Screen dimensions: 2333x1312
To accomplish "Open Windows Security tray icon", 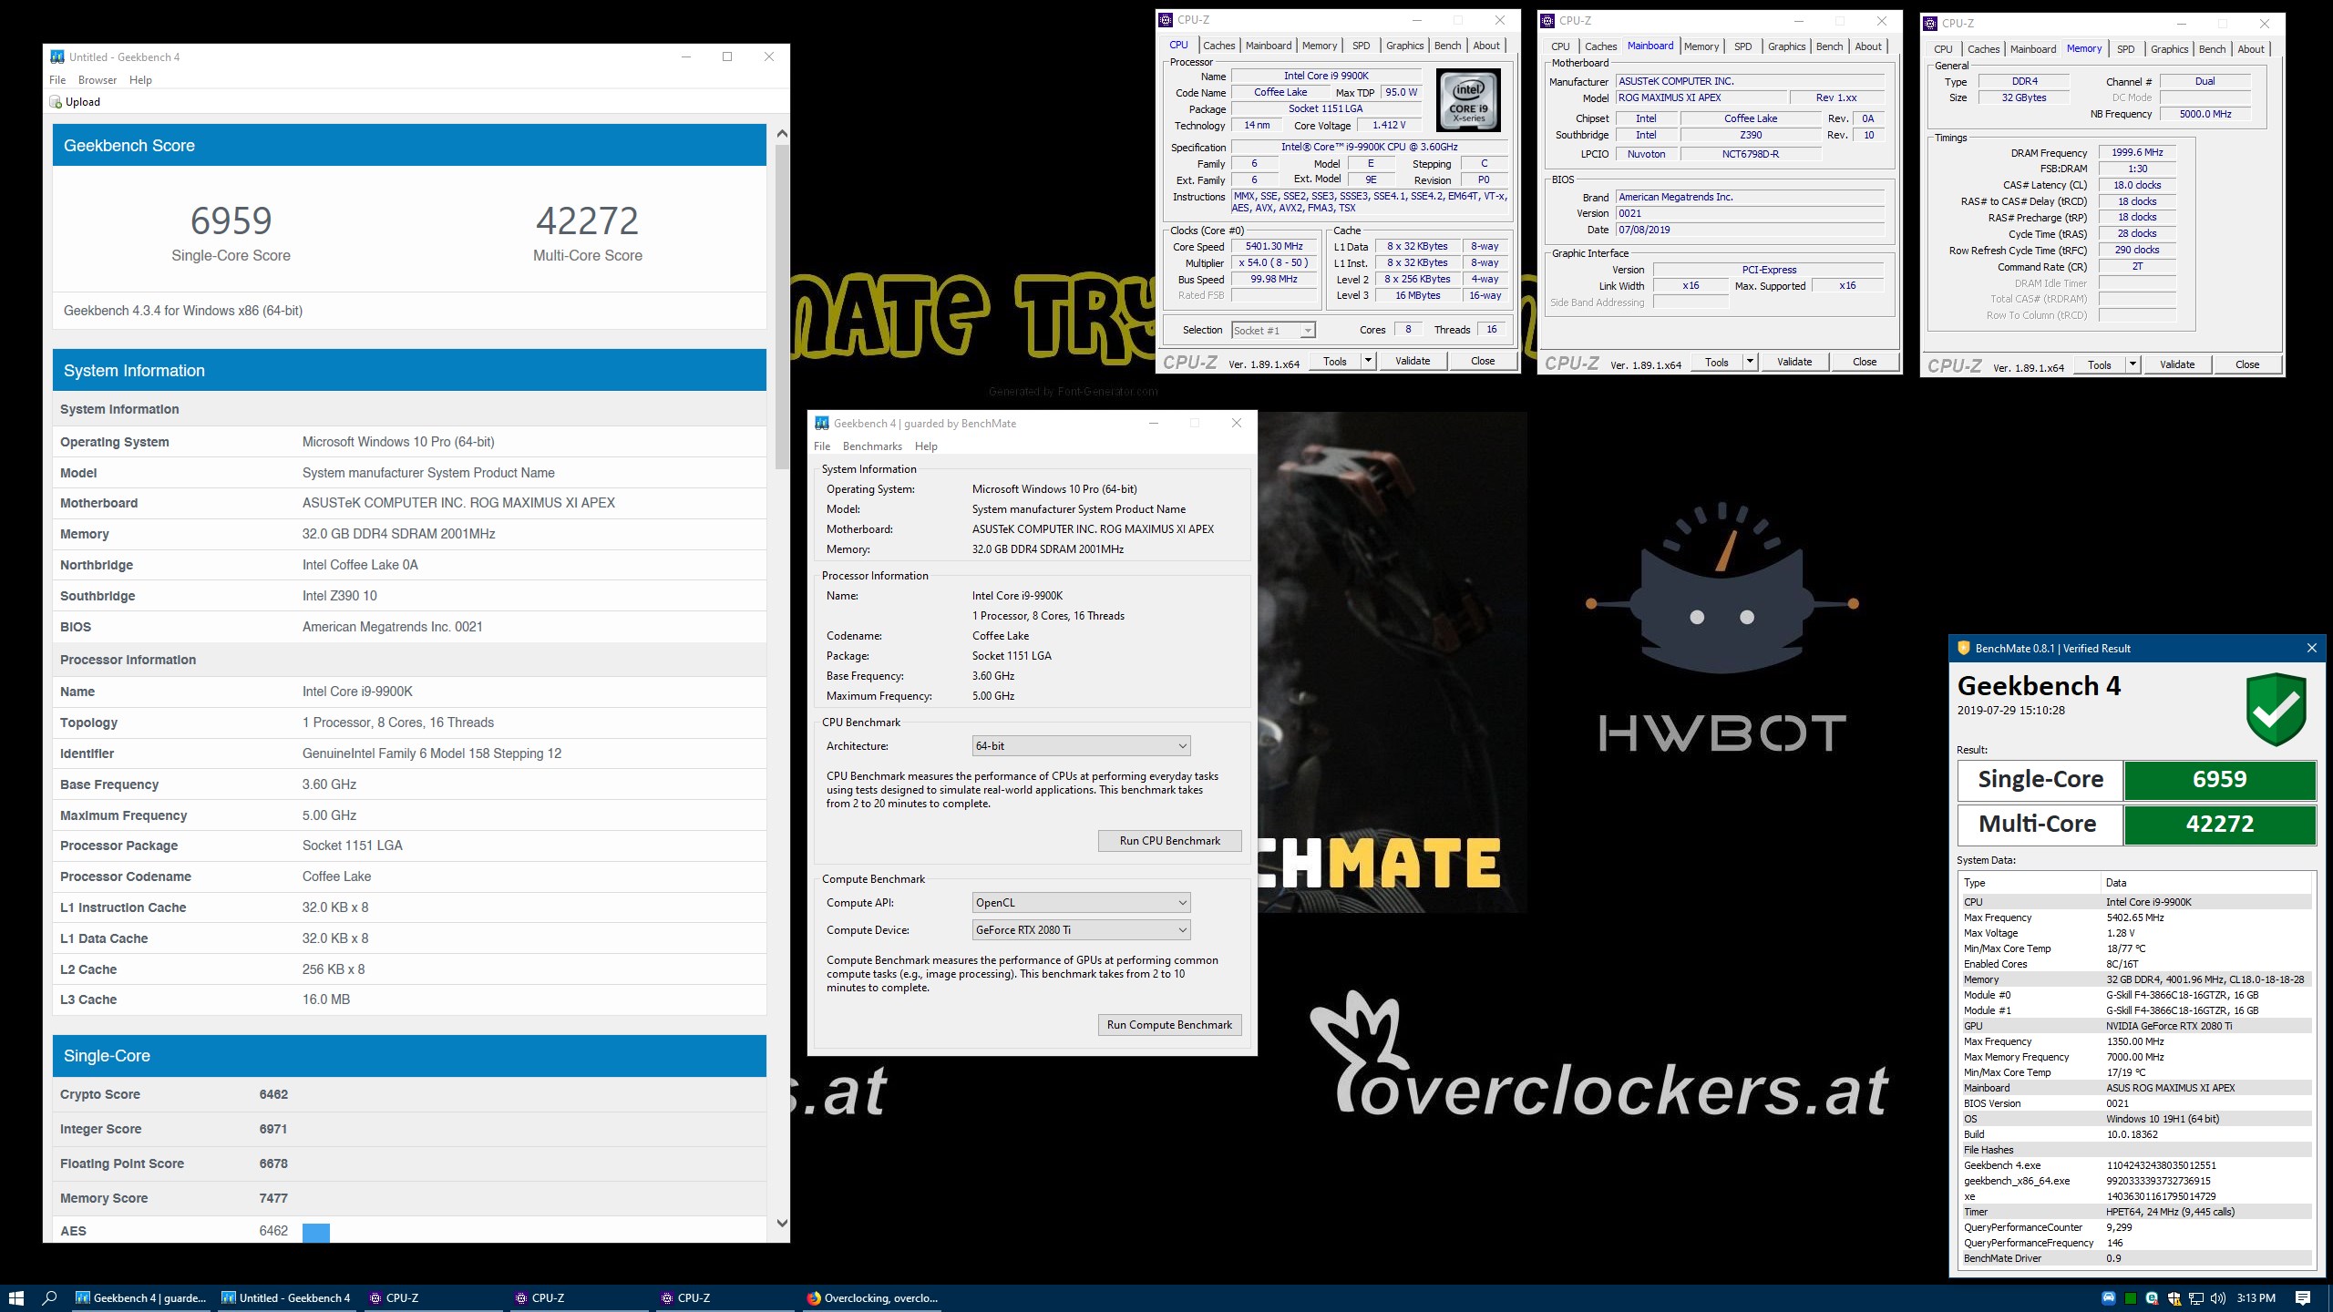I will pos(2174,1298).
